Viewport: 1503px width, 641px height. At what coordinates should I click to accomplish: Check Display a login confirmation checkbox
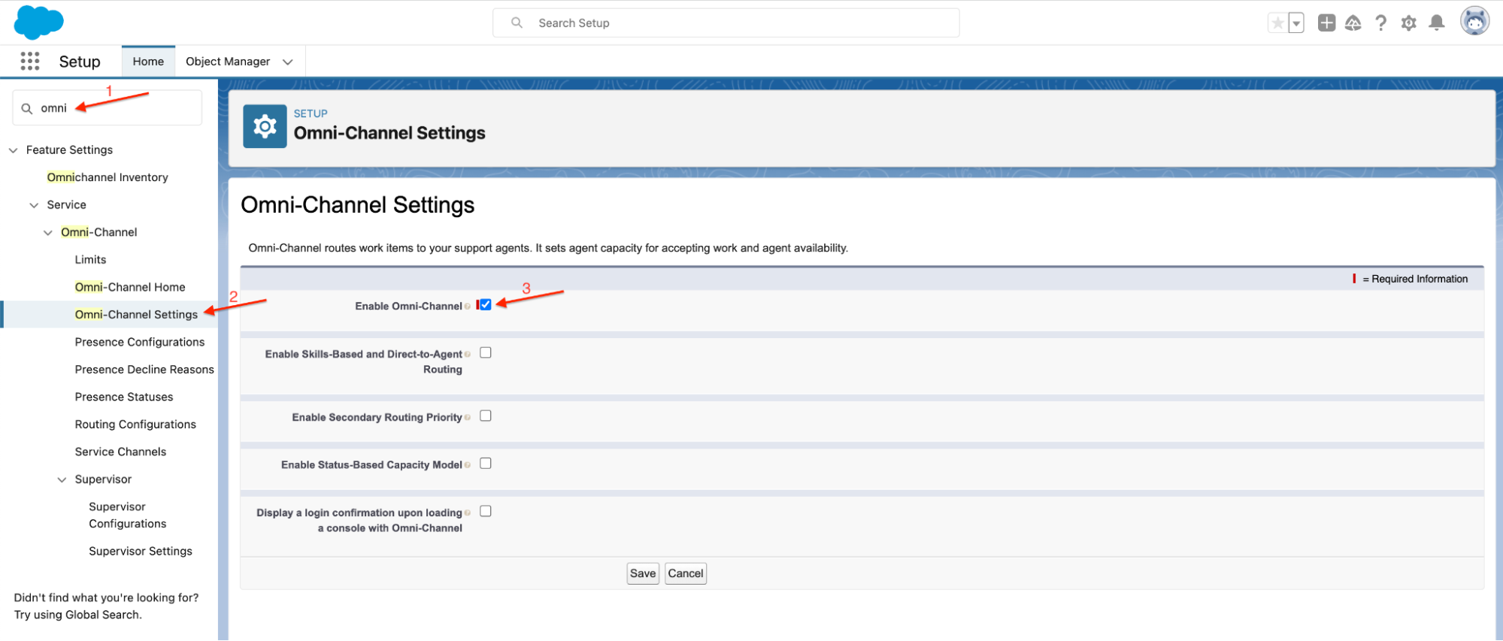click(486, 512)
